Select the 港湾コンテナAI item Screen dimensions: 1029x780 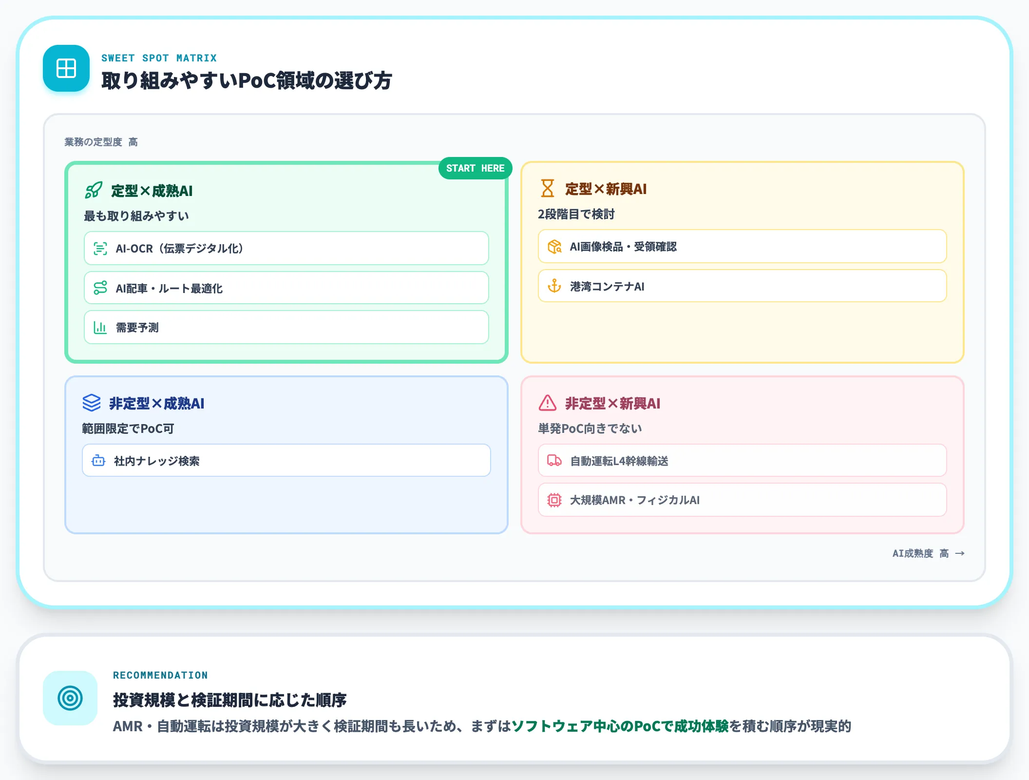[743, 286]
